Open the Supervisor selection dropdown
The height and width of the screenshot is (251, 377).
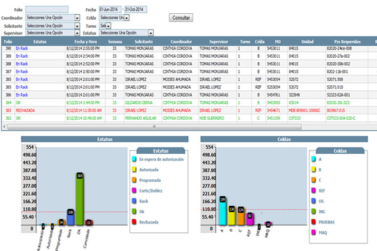[77, 33]
